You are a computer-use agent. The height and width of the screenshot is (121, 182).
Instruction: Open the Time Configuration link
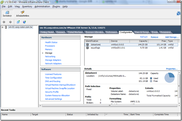coord(53,78)
